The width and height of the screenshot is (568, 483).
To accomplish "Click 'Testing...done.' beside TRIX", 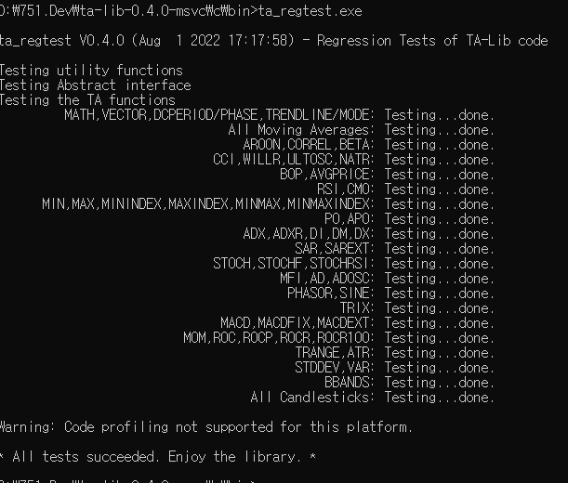I will click(x=439, y=308).
